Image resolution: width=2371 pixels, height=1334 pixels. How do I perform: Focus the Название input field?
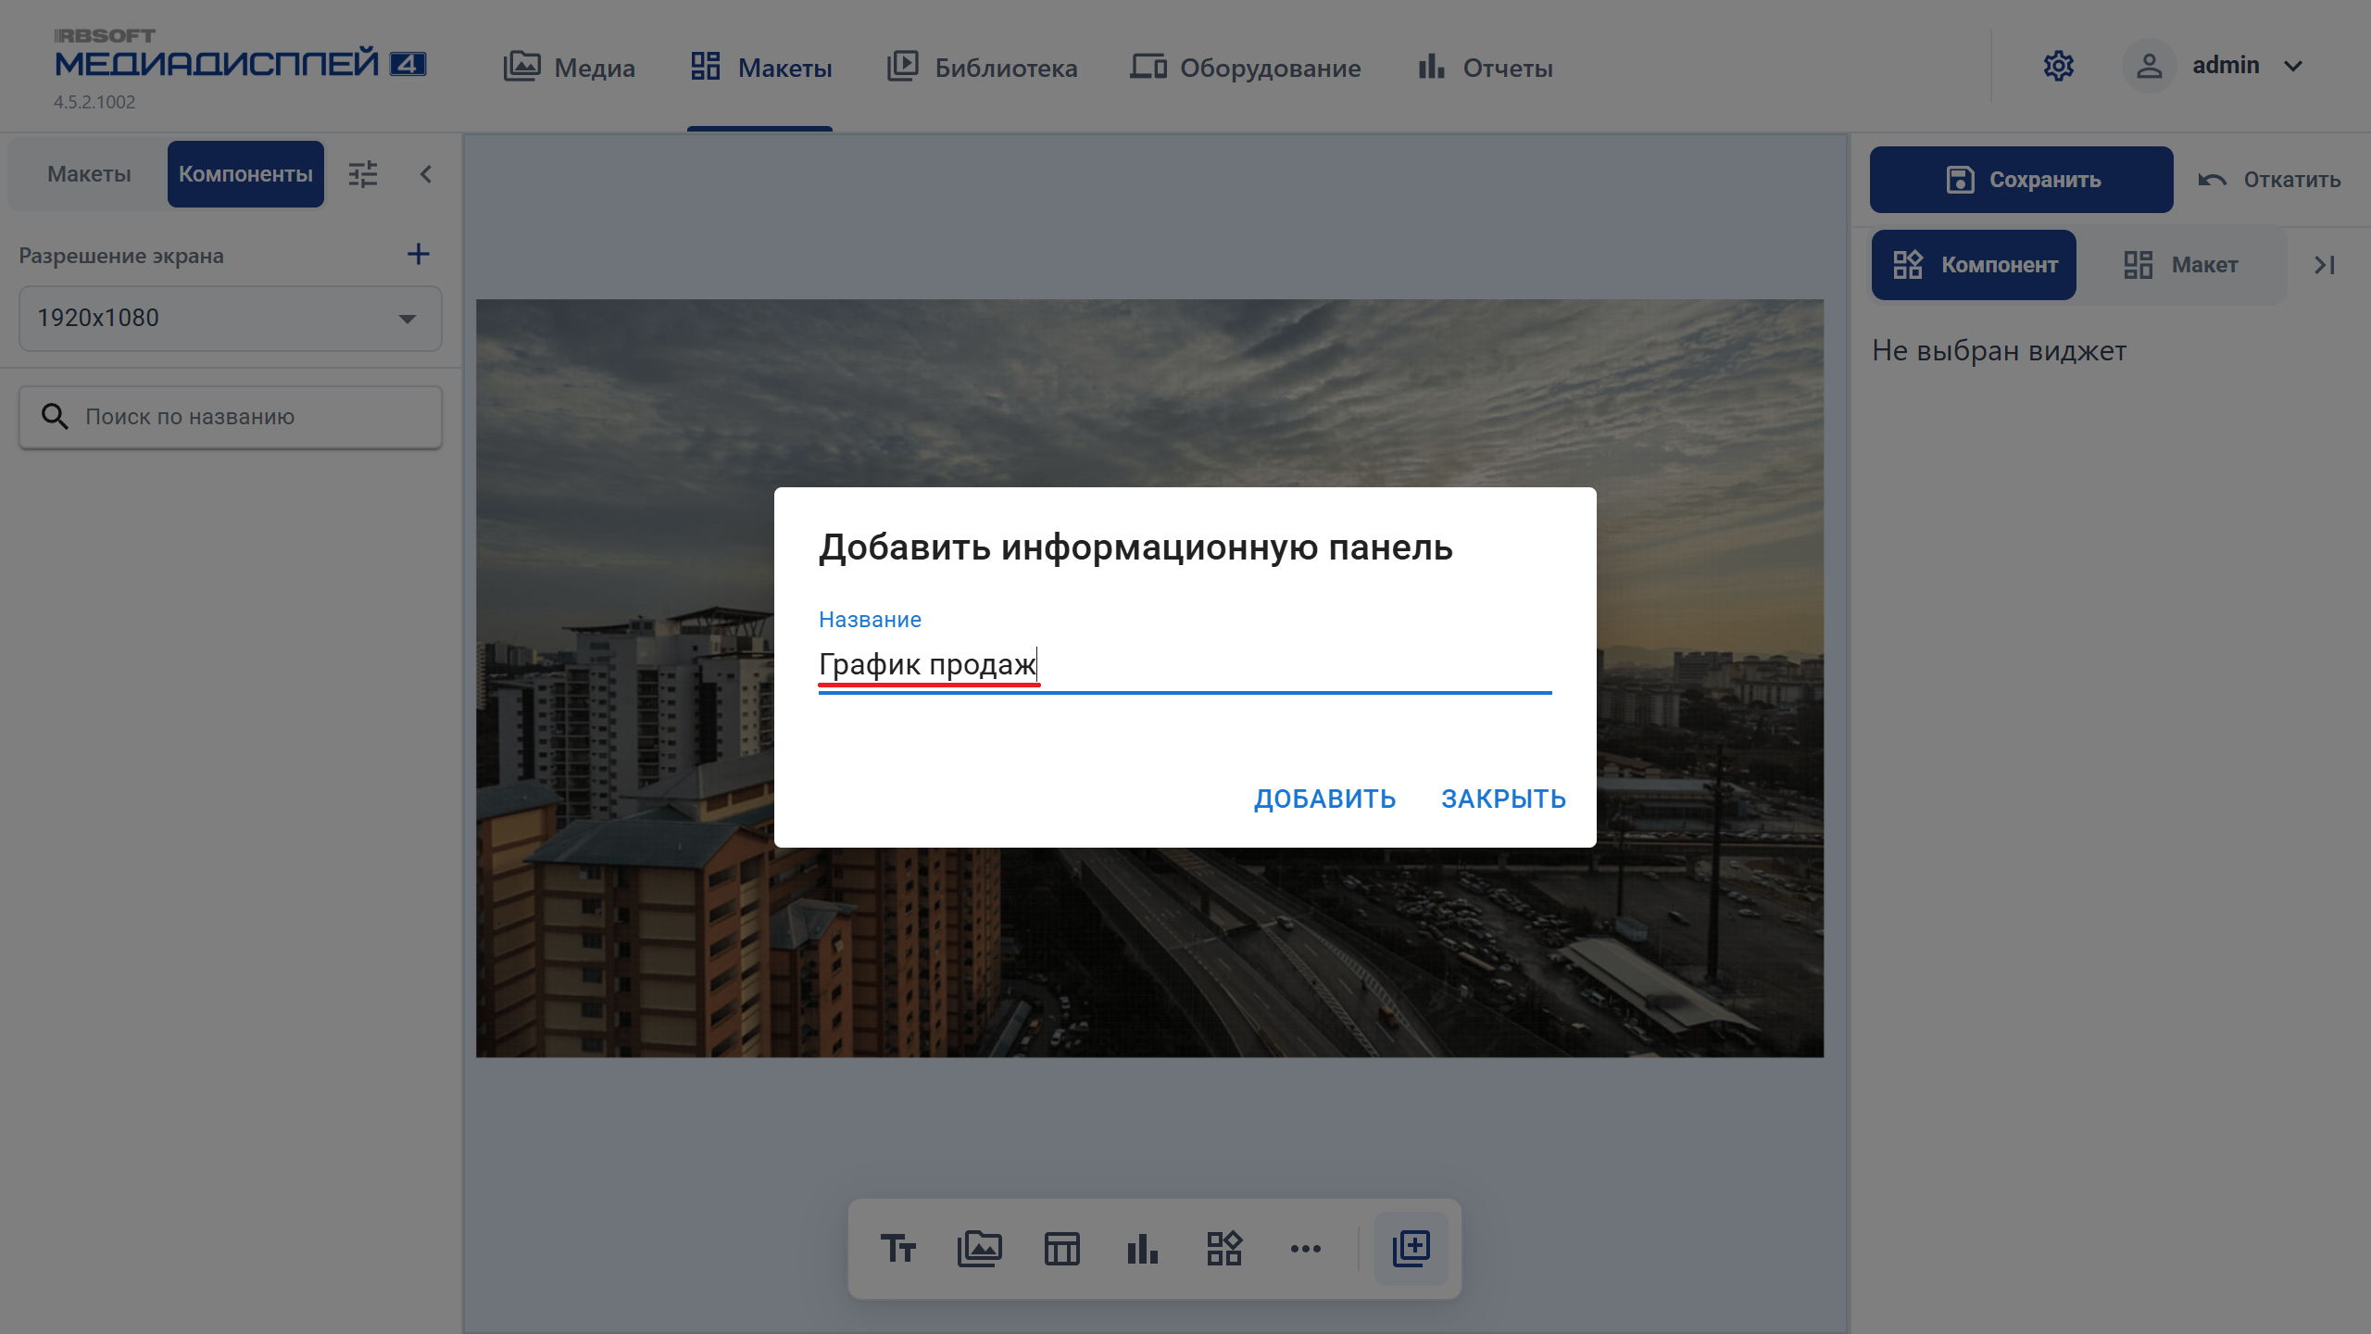pos(1185,665)
